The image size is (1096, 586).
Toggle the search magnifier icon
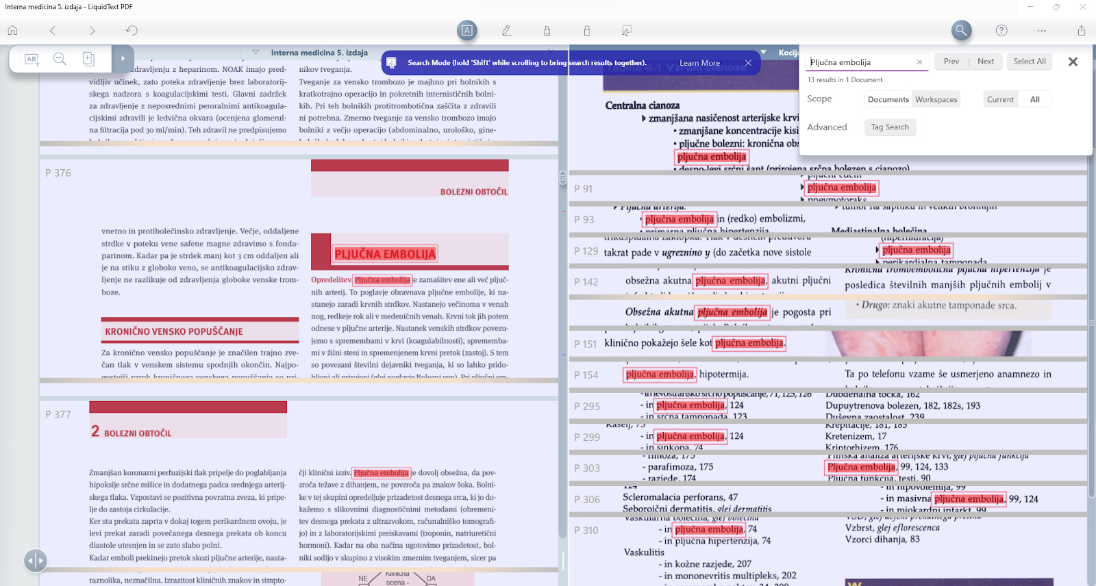(x=961, y=30)
